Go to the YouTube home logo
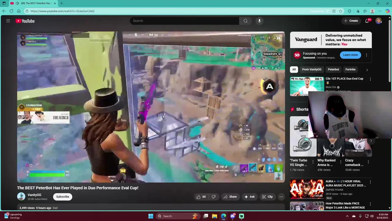Viewport: 392px width, 221px height. 25,21
